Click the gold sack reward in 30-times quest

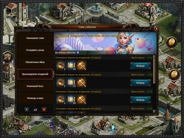click(x=61, y=100)
